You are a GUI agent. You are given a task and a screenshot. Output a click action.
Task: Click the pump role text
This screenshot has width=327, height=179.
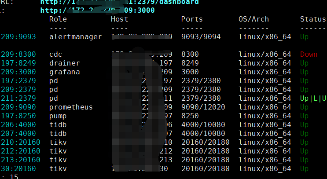(x=58, y=116)
